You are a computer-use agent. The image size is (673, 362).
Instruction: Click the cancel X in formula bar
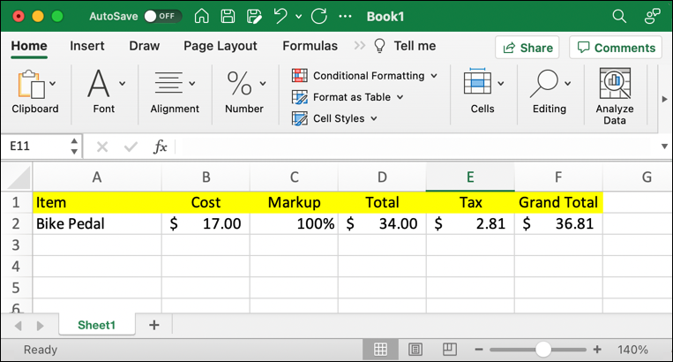[102, 147]
